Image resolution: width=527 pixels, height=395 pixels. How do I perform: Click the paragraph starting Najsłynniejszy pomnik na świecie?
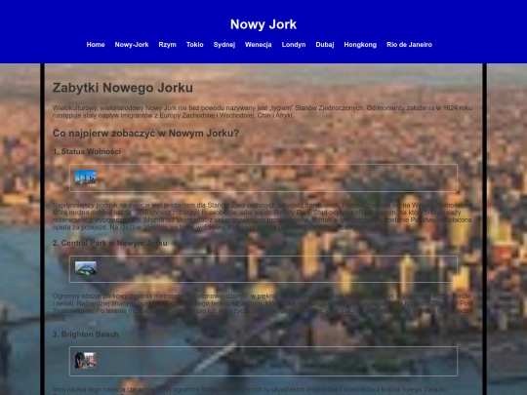click(x=263, y=216)
